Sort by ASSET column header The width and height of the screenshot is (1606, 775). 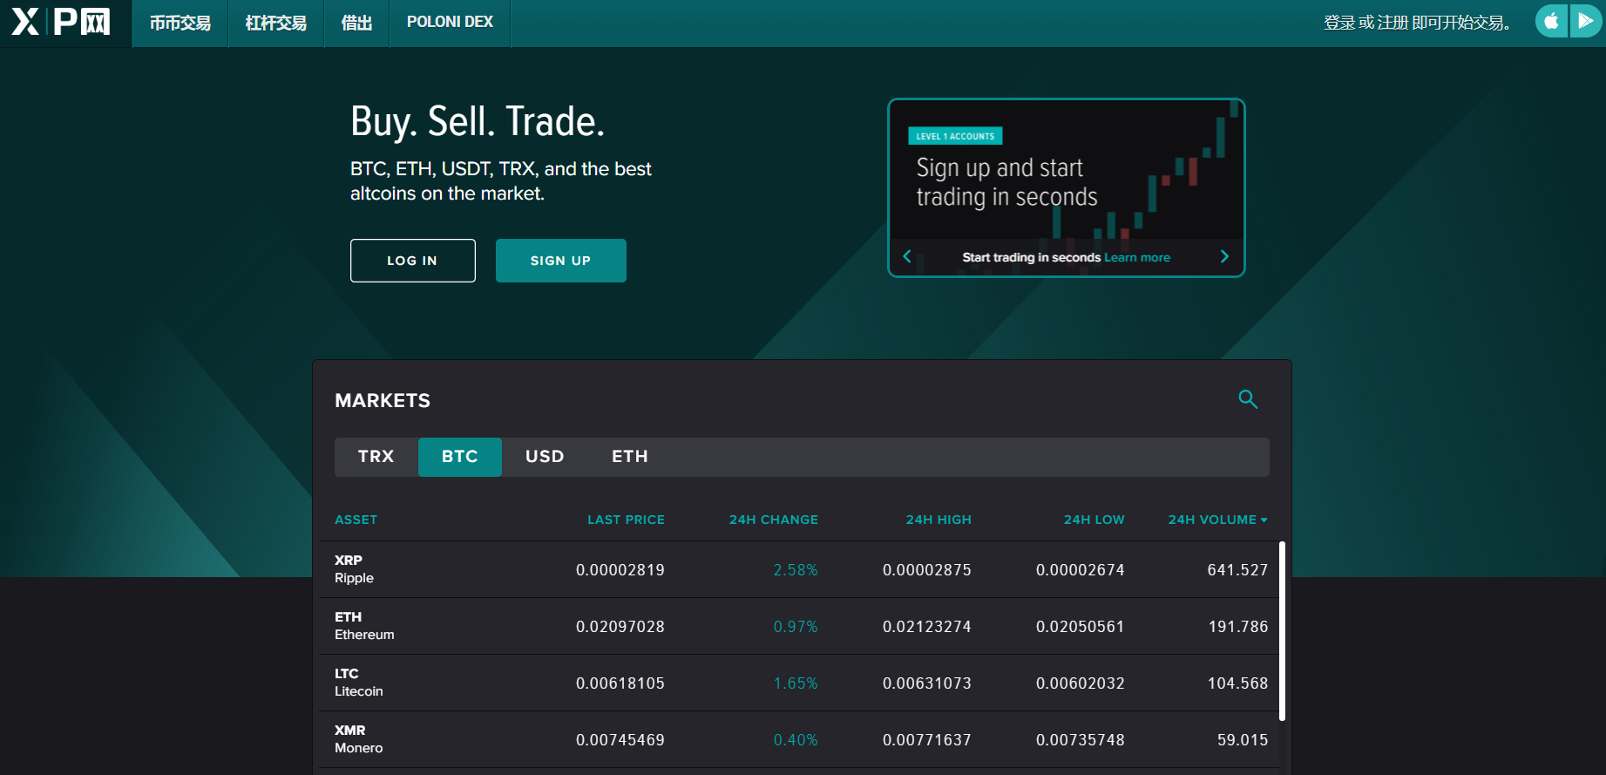point(356,520)
